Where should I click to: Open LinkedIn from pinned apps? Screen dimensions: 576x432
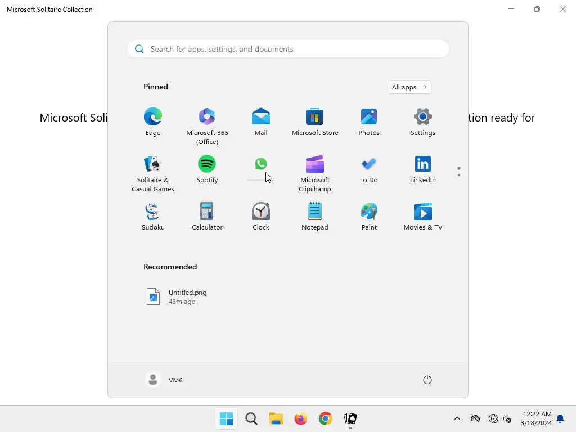[423, 170]
